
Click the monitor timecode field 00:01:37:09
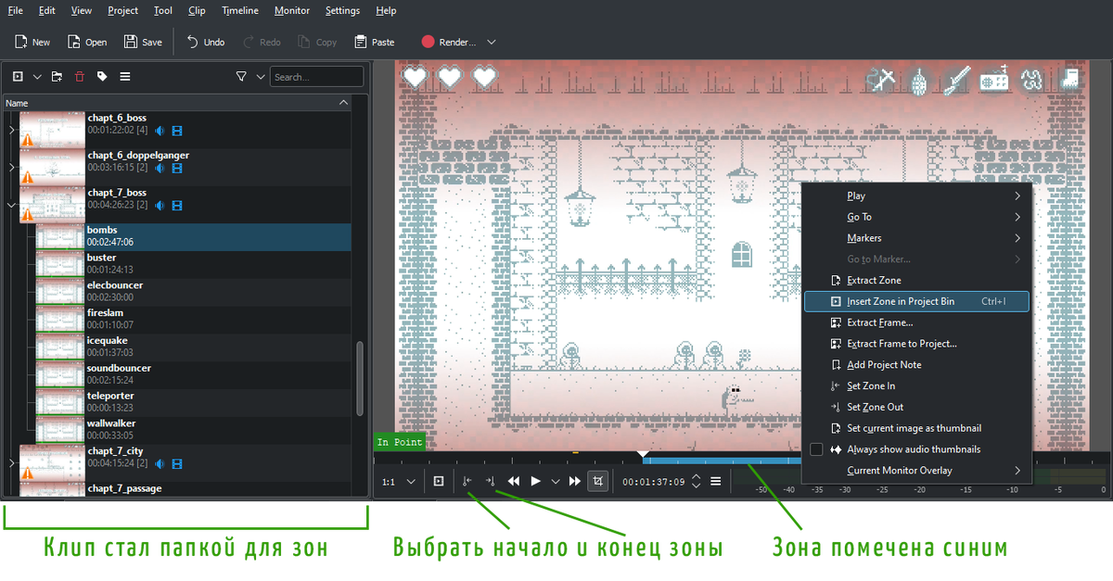click(x=653, y=482)
